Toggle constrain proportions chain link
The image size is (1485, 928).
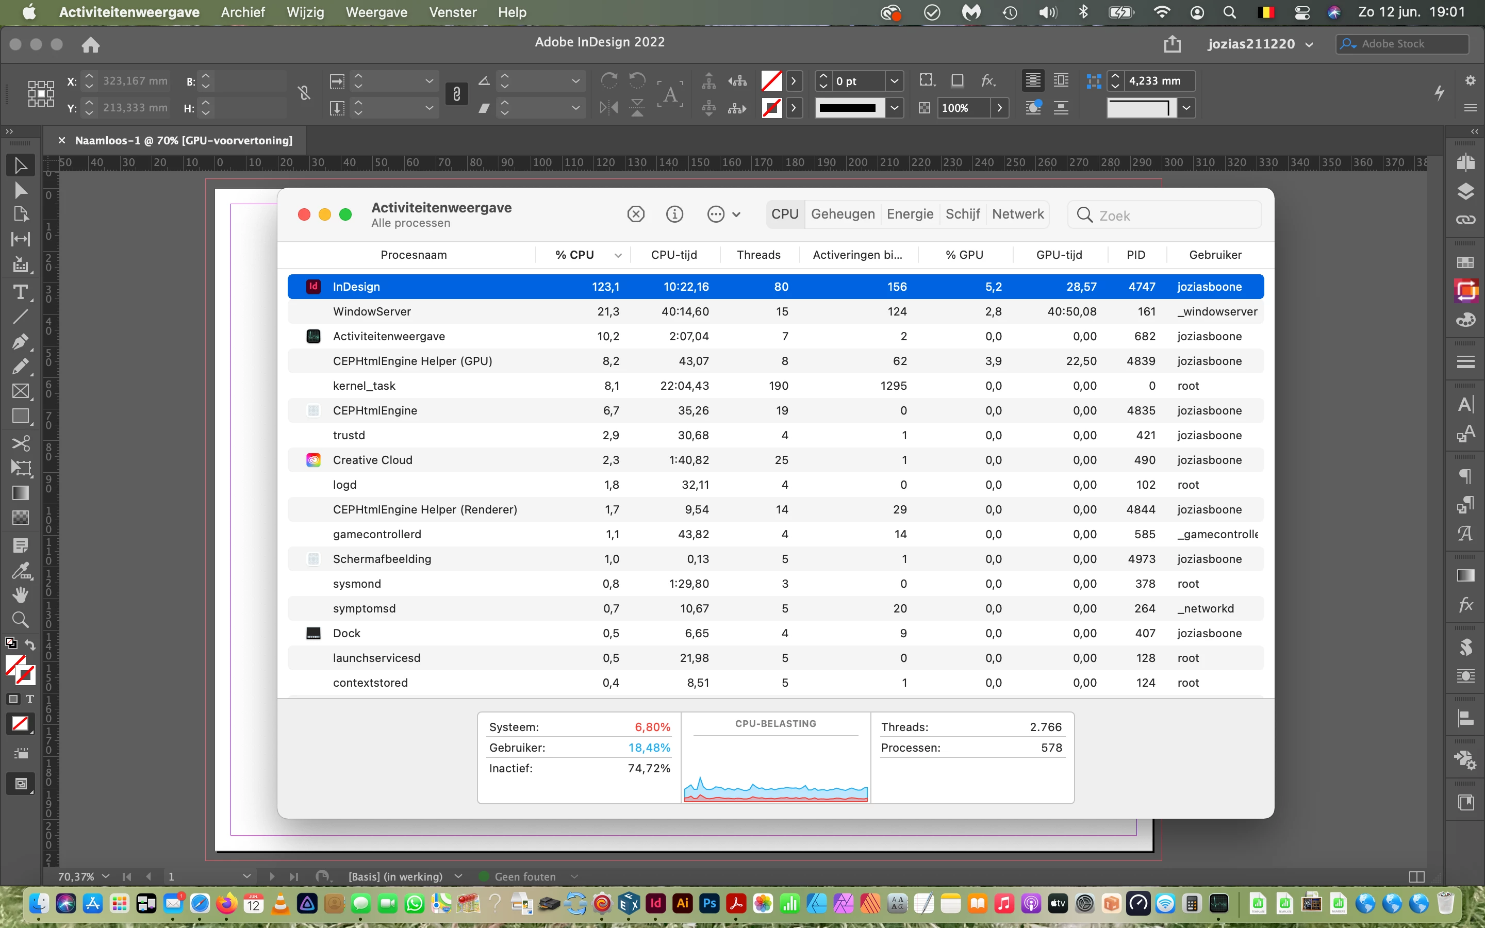(x=456, y=94)
